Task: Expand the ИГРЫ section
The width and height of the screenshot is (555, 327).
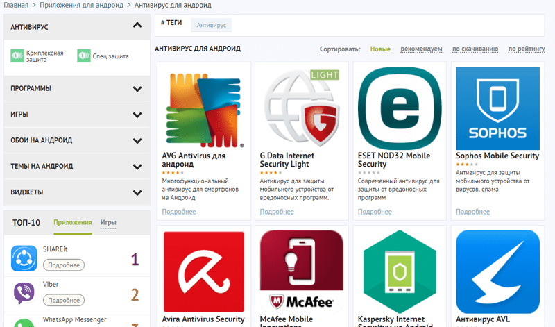Action: (137, 115)
